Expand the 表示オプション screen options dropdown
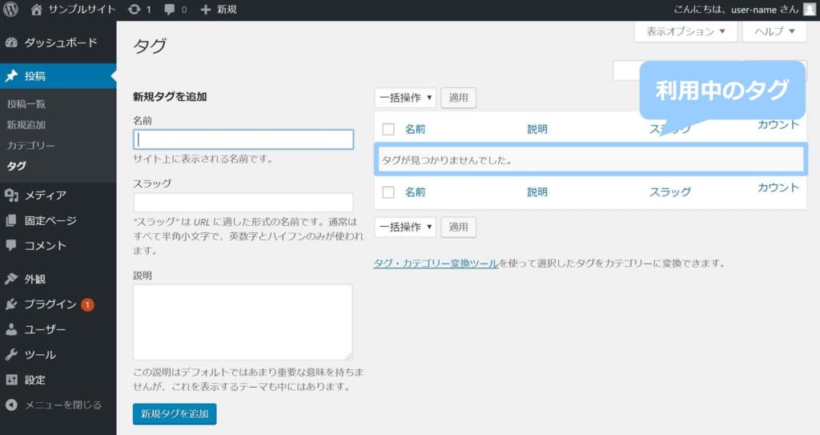This screenshot has width=820, height=435. 685,31
